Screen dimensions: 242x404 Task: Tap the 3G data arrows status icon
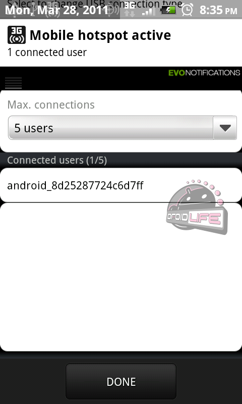point(130,10)
